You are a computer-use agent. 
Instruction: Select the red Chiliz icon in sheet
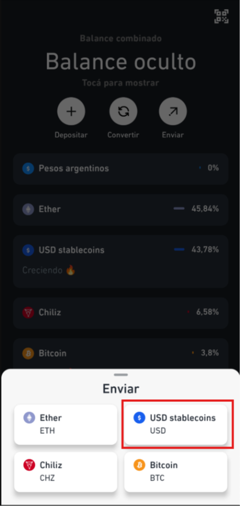point(29,465)
